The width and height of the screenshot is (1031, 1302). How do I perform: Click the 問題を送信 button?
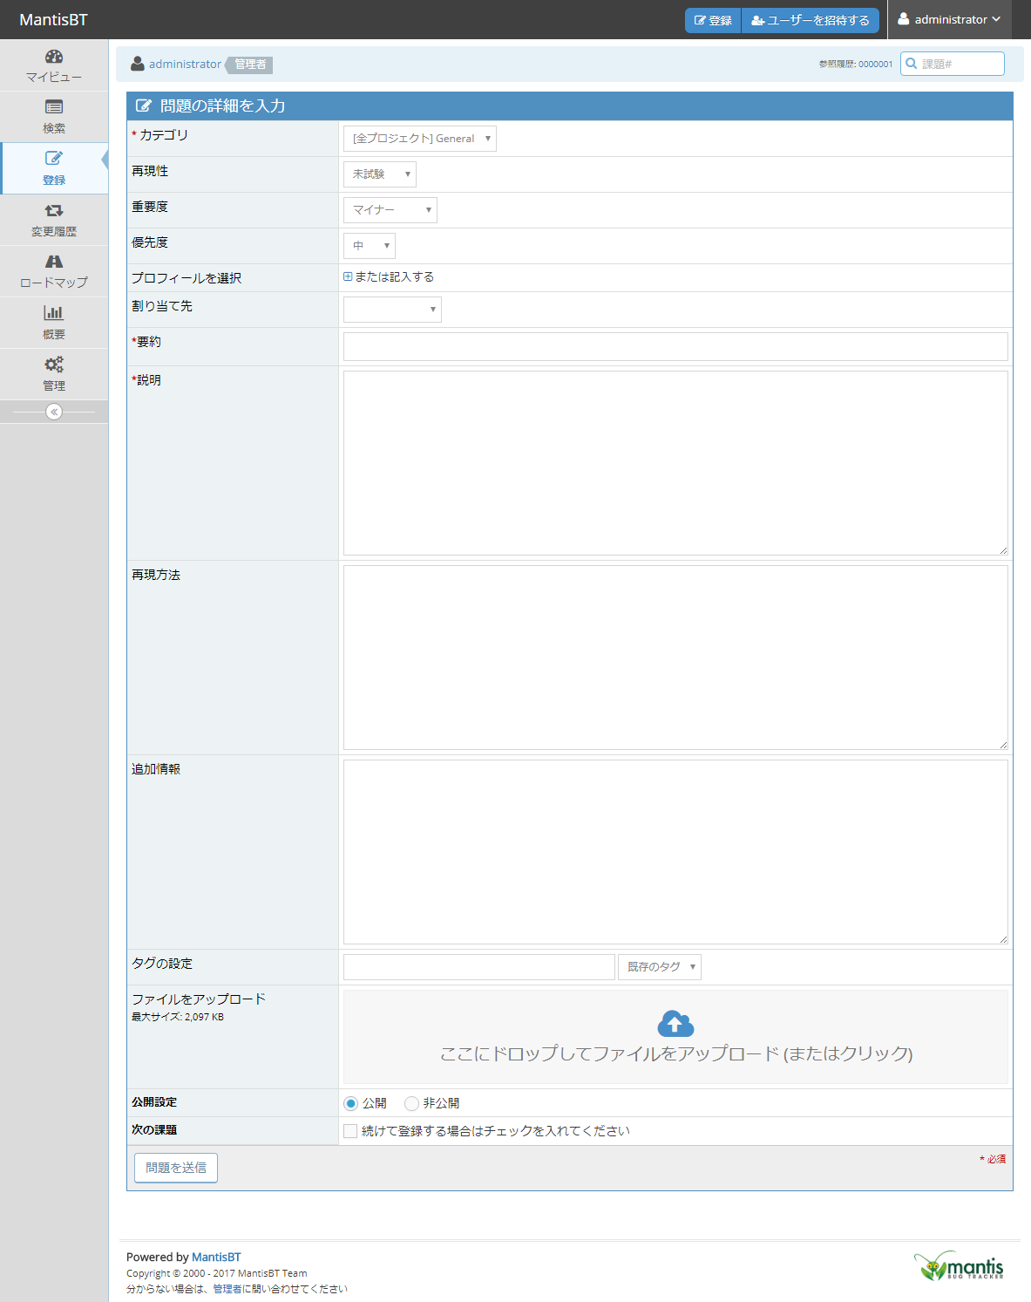click(x=175, y=1167)
